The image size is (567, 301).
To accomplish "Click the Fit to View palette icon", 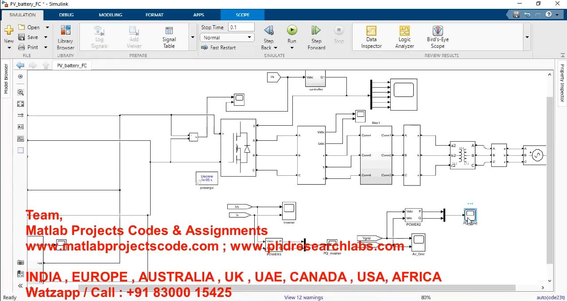I will (20, 104).
